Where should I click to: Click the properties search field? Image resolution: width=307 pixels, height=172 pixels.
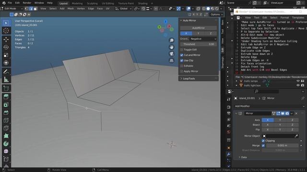[x=266, y=91]
